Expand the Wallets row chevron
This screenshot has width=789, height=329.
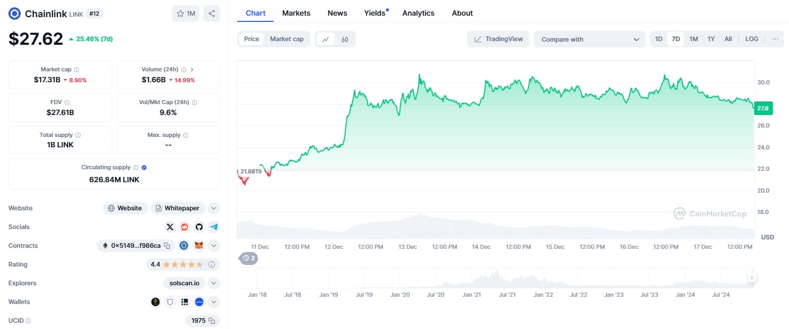click(214, 302)
